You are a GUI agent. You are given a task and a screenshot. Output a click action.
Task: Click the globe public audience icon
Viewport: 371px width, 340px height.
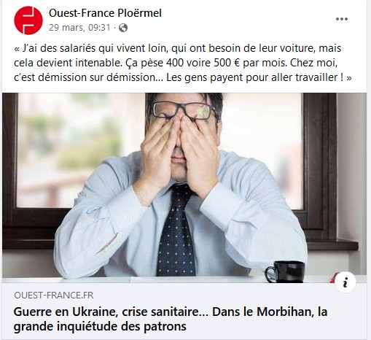[123, 28]
